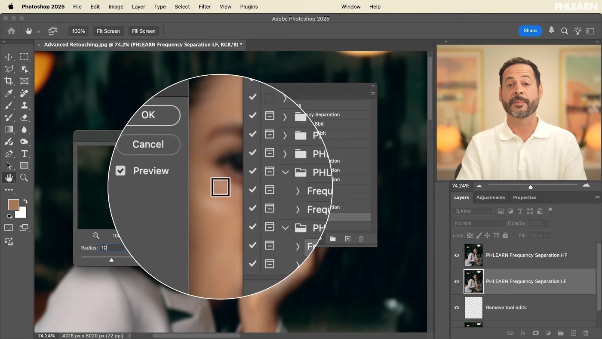Screen dimensions: 602x339
Task: Select the Brush tool
Action: pyautogui.click(x=9, y=105)
